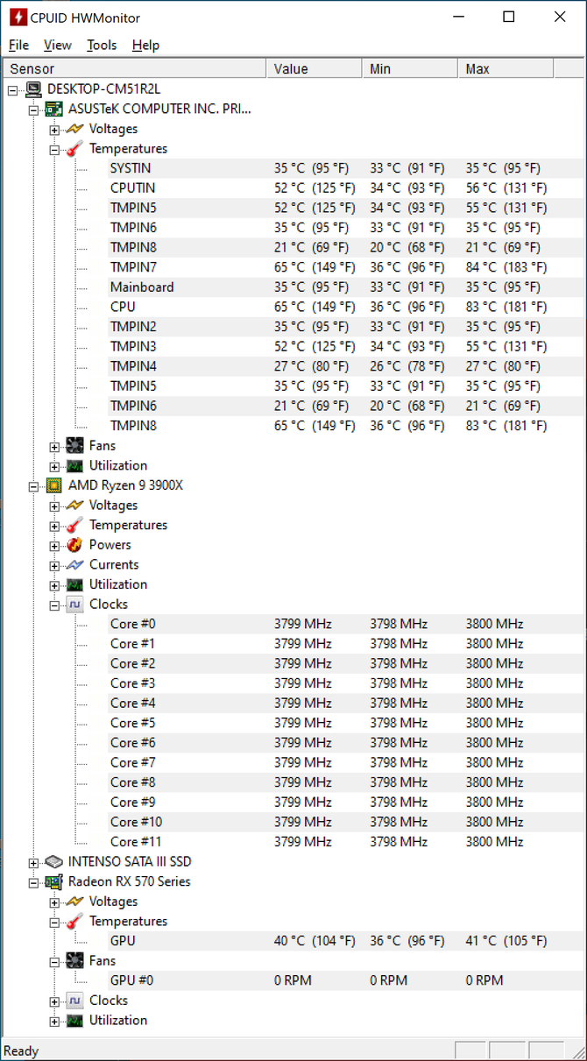Click the Radeon Voltages lightning icon

pyautogui.click(x=75, y=902)
